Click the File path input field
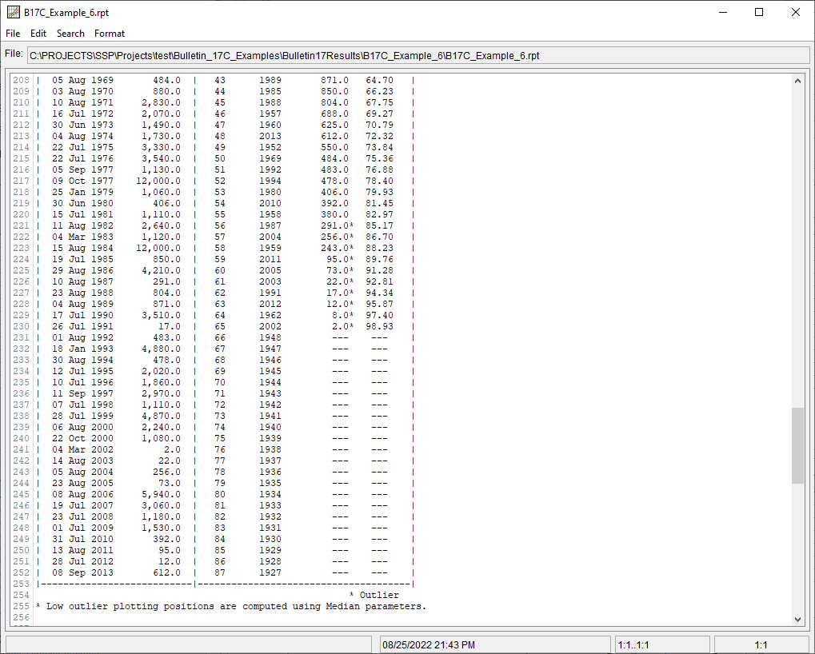Viewport: 815px width, 654px height. [x=417, y=56]
